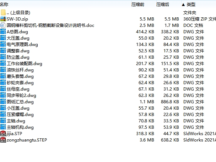216x162 pixels.
Task: Click the DWG icon beside 压紧螺帽.dwg
Action: click(x=3, y=114)
